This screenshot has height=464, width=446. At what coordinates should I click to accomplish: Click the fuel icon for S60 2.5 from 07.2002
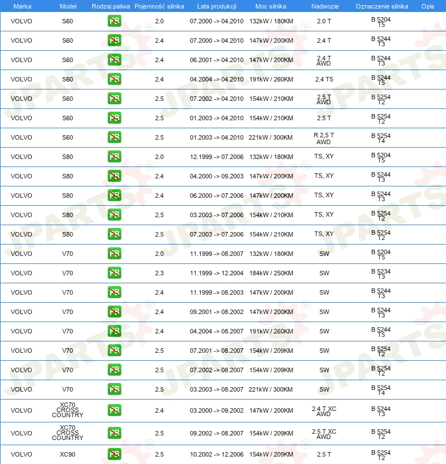[x=114, y=99]
